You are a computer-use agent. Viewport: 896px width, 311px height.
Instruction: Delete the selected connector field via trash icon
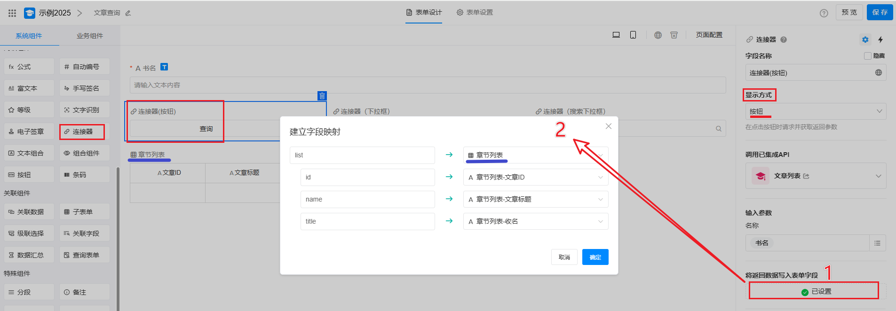click(322, 96)
